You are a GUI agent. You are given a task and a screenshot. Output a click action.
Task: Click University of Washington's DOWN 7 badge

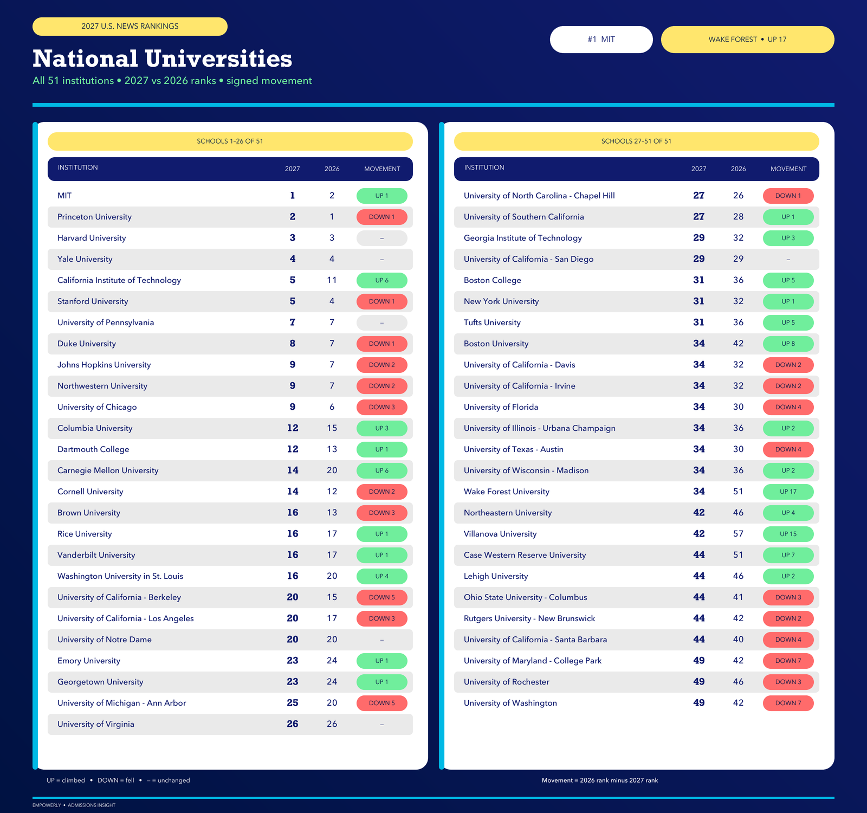click(788, 703)
